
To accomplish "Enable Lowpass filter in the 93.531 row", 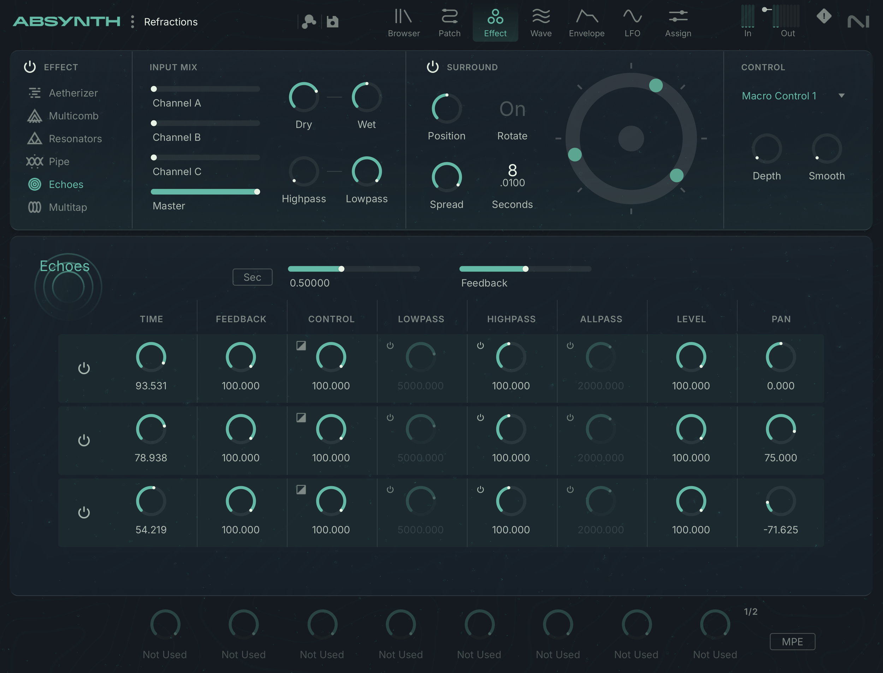I will (x=390, y=345).
